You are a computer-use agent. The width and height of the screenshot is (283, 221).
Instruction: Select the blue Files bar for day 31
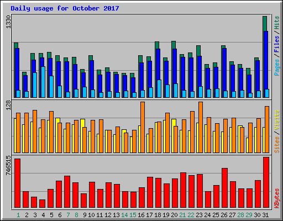tap(266, 60)
